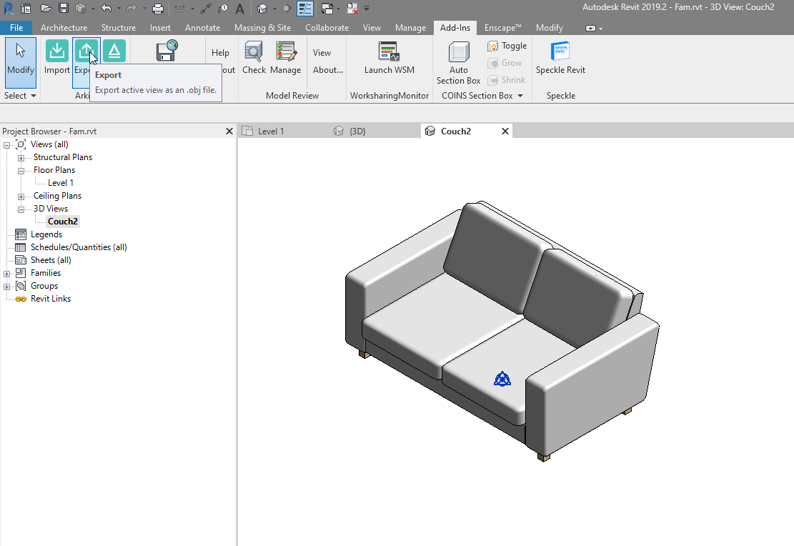
Task: Switch to the Collaborate ribbon tab
Action: pos(327,28)
